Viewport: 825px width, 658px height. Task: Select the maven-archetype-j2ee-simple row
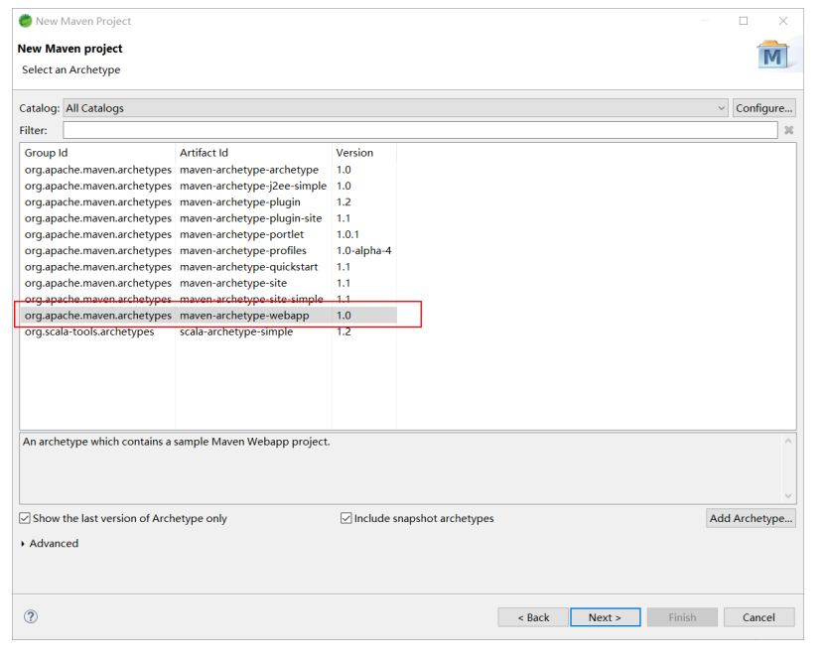[x=209, y=186]
